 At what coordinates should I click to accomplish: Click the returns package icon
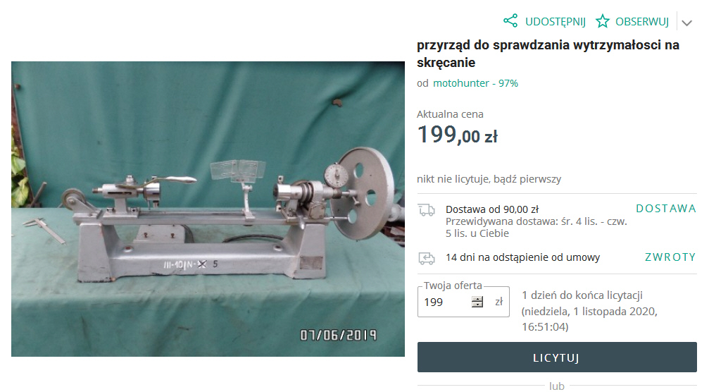(427, 258)
